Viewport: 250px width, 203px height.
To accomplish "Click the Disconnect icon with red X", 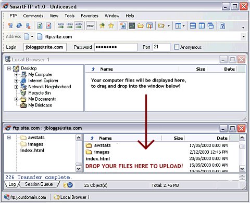I will (28, 26).
